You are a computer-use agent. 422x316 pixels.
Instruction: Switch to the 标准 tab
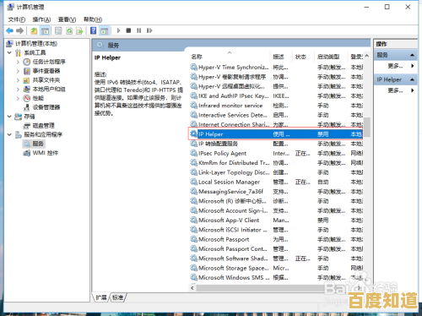pos(118,297)
